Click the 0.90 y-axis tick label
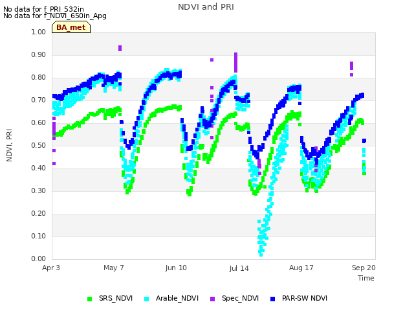This screenshot has width=414, height=311. (39, 54)
